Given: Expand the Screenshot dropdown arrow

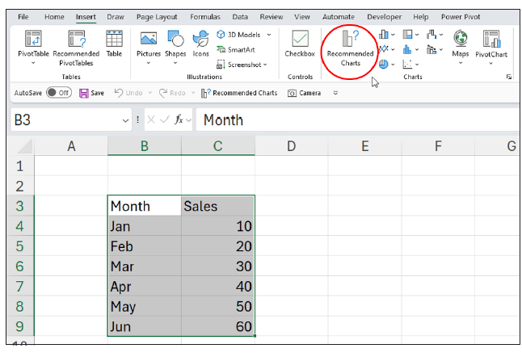Looking at the screenshot, I should click(265, 65).
